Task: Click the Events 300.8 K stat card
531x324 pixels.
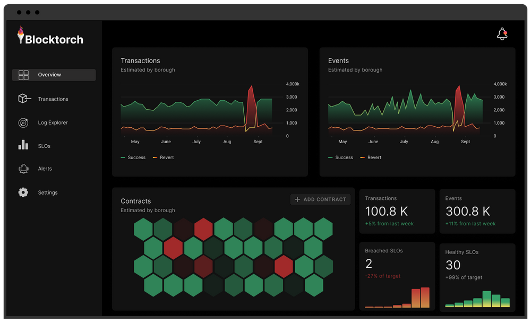Action: coord(477,211)
